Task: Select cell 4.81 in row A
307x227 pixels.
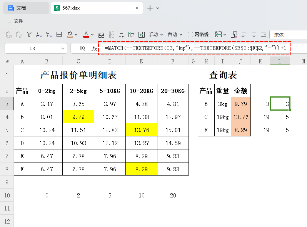Action: coord(173,104)
